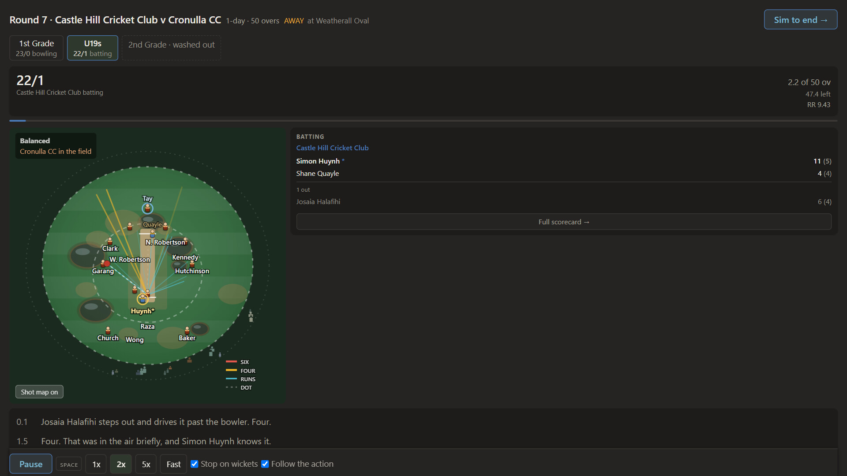847x476 pixels.
Task: Open Castle Hill Cricket Club team link
Action: pos(332,148)
